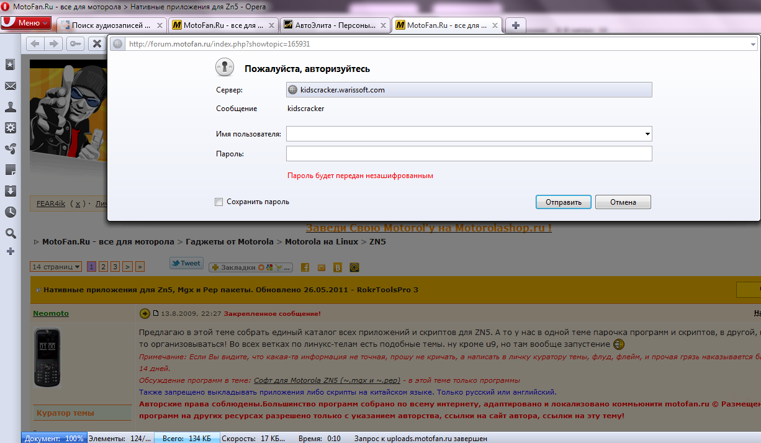This screenshot has width=761, height=443.
Task: Click the Пароль input field
Action: [x=469, y=153]
